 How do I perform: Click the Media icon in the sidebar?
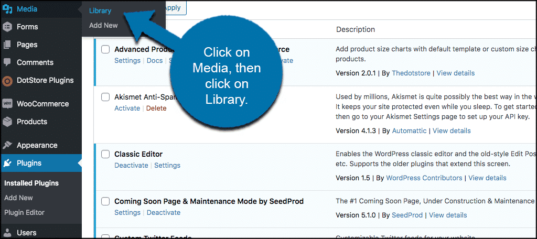pyautogui.click(x=7, y=9)
